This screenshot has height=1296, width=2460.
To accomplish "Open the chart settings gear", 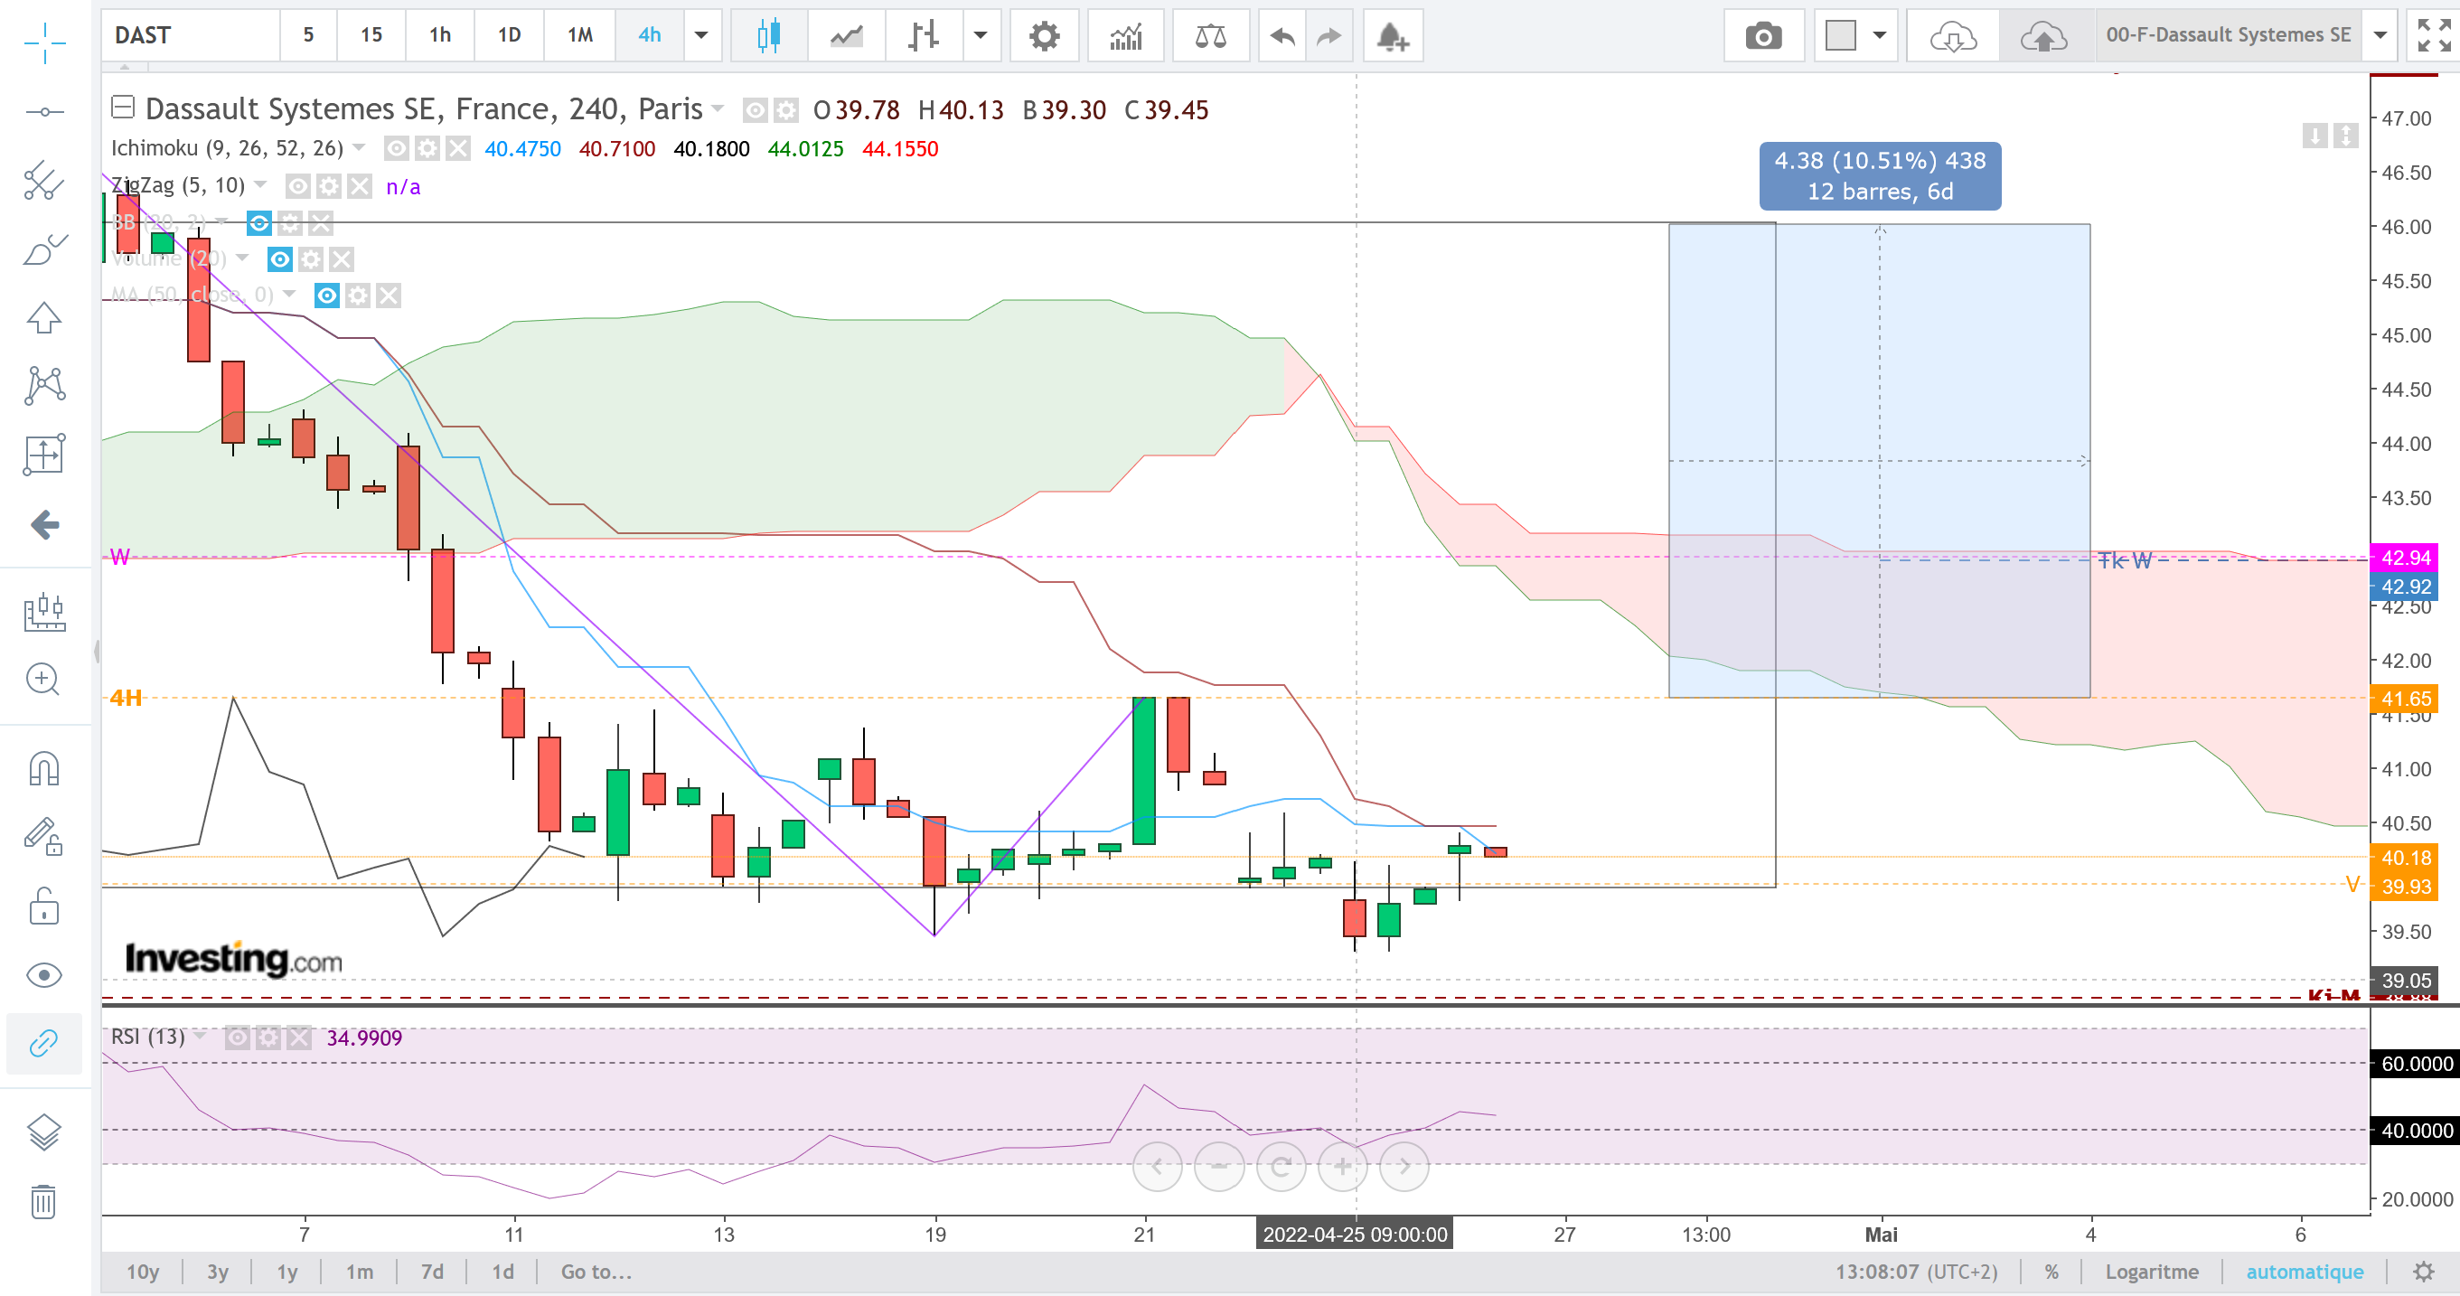I will tap(1044, 36).
